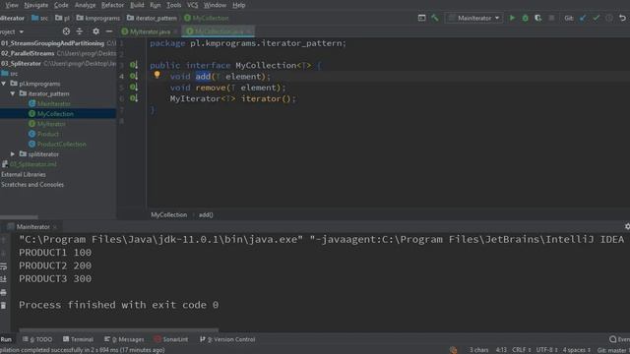
Task: Select MyIterator in project tree
Action: [x=51, y=124]
